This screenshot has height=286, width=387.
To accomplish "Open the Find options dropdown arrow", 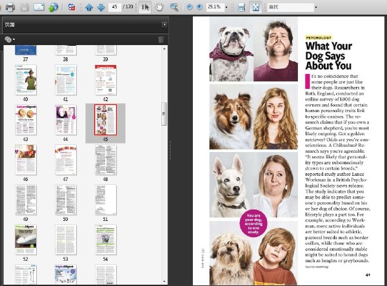I will click(x=316, y=7).
